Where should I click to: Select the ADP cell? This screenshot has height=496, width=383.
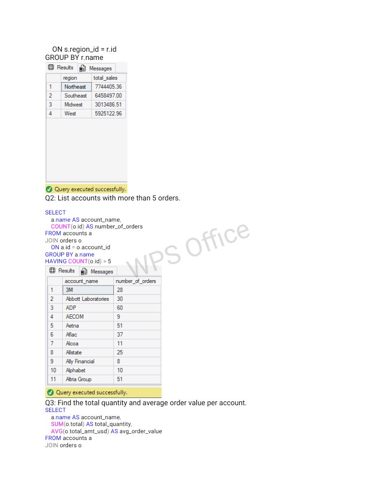pyautogui.click(x=88, y=308)
